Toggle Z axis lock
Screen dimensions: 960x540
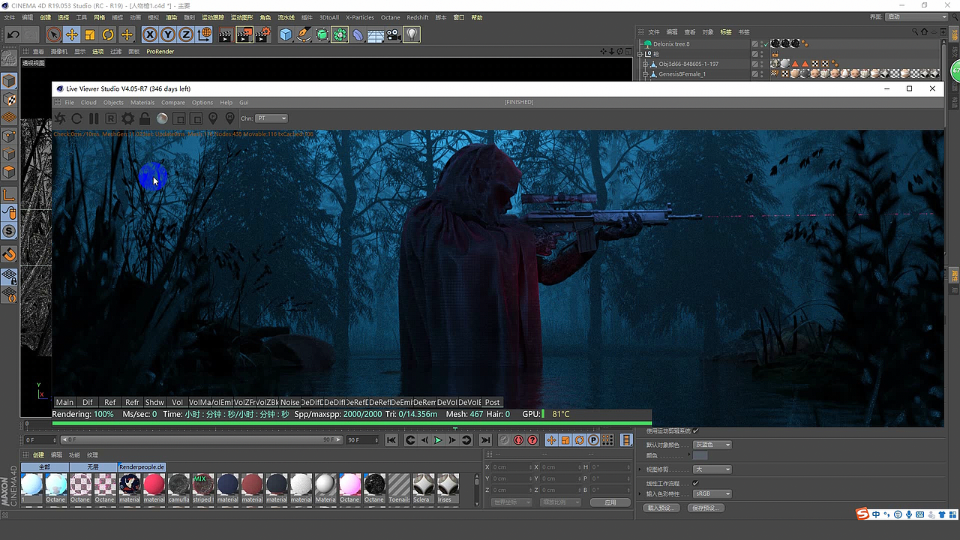186,34
